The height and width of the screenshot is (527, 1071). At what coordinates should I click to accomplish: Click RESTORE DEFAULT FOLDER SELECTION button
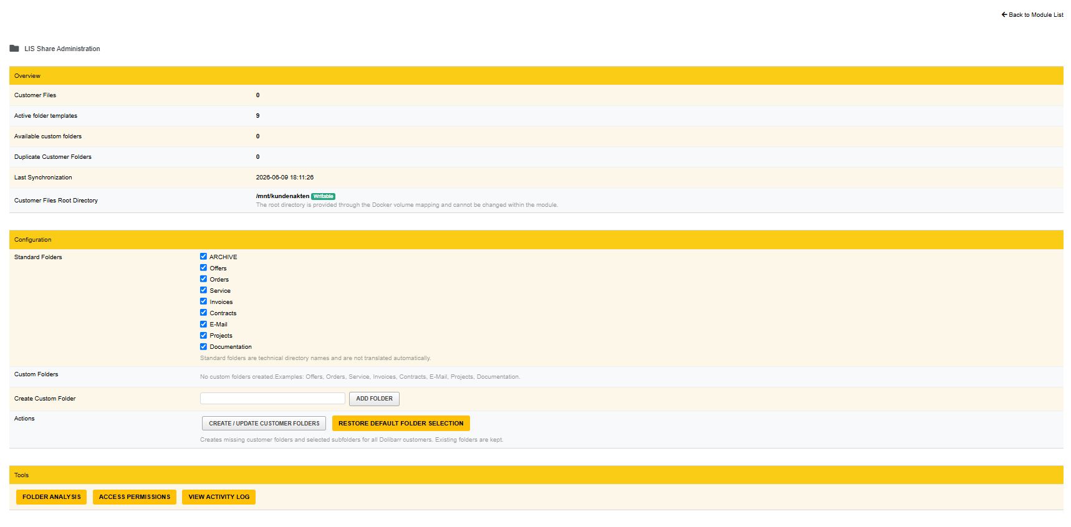click(x=401, y=424)
